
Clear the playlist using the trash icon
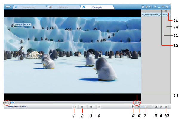pyautogui.click(x=166, y=11)
